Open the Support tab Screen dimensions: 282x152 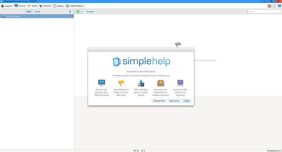tap(7, 6)
